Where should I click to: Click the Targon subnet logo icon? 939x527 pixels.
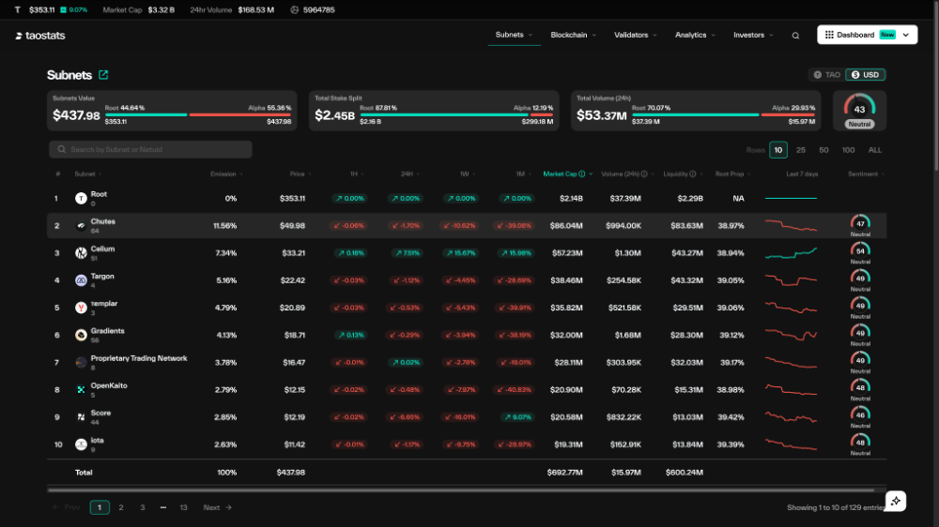coord(81,280)
